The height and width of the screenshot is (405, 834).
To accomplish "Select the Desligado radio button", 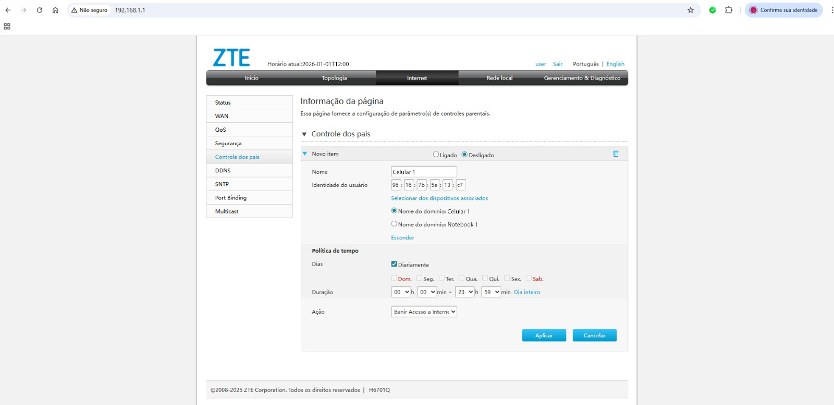I will (464, 155).
